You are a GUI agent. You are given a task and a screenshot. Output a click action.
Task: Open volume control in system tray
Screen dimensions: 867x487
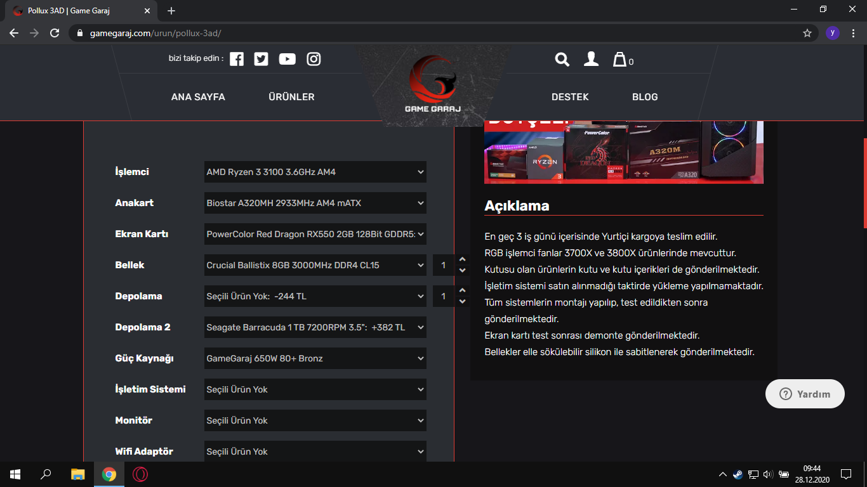768,474
